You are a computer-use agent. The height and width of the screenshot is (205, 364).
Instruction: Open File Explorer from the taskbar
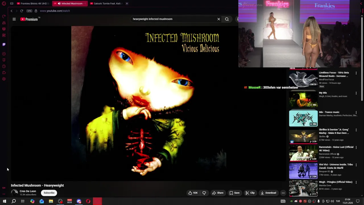point(51,201)
